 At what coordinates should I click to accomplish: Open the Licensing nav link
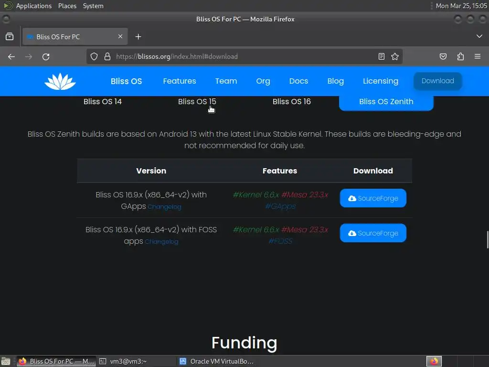(381, 81)
